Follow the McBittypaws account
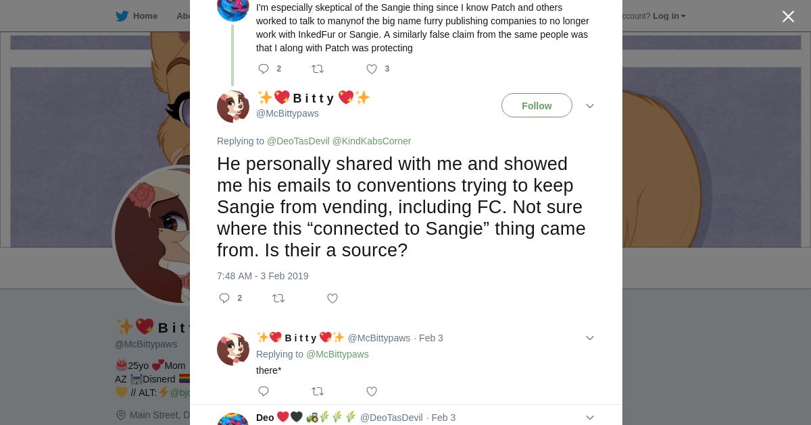 tap(537, 106)
